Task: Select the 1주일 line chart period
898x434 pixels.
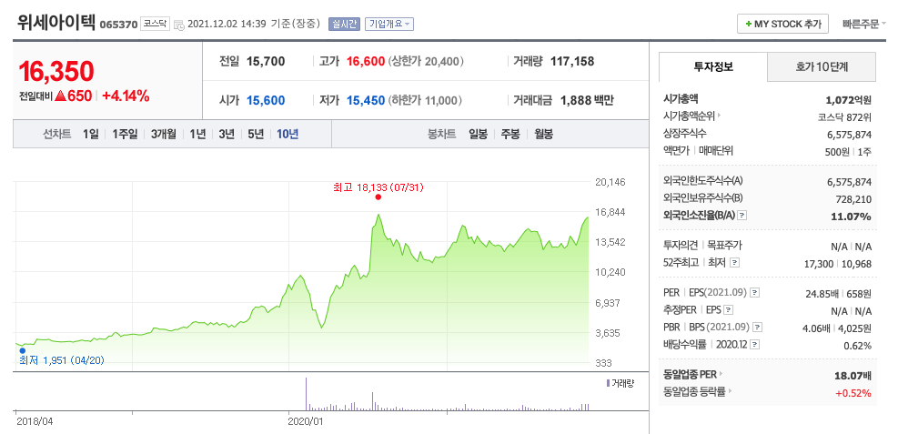Action: pos(125,135)
